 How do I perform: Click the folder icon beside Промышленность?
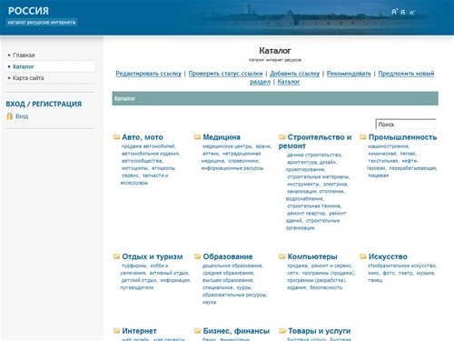coord(363,137)
